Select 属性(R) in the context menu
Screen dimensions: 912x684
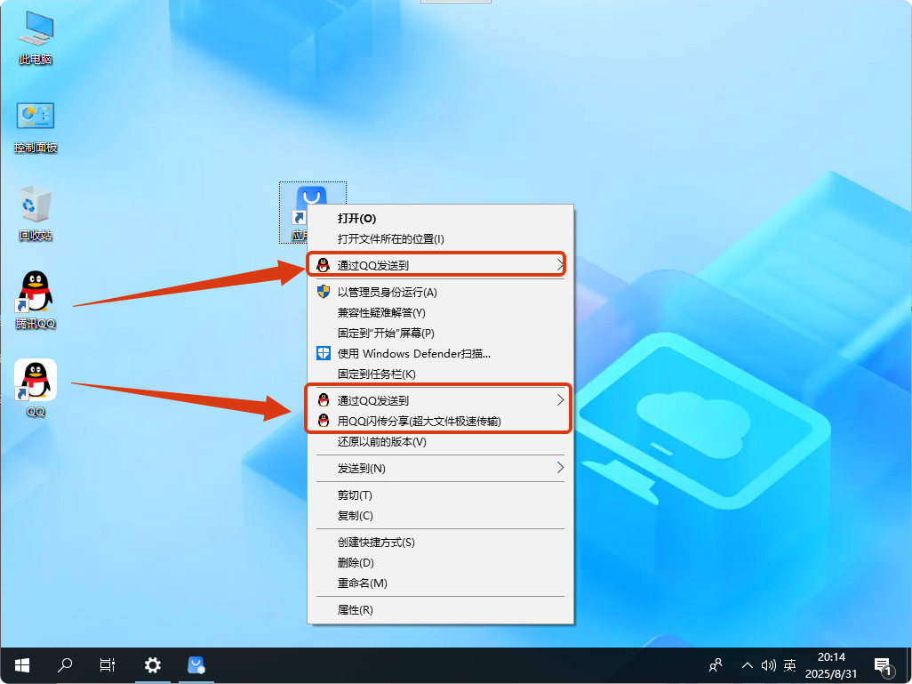pos(355,609)
